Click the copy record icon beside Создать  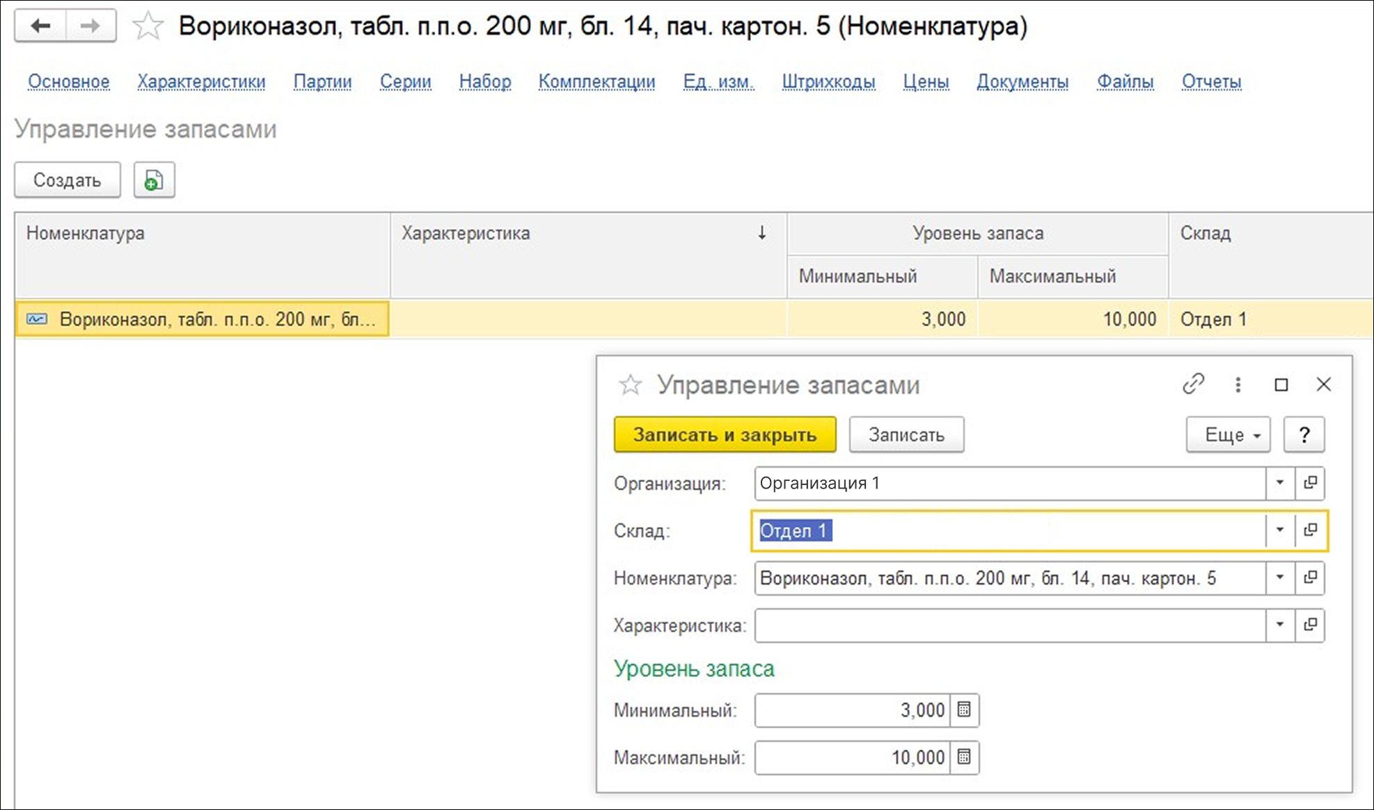(x=154, y=181)
